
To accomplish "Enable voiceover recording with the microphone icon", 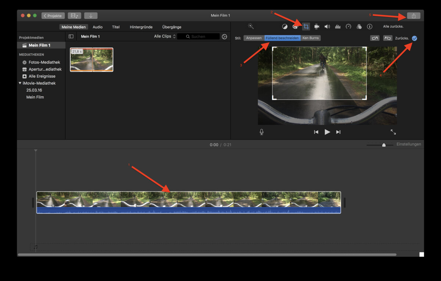I will tap(261, 132).
